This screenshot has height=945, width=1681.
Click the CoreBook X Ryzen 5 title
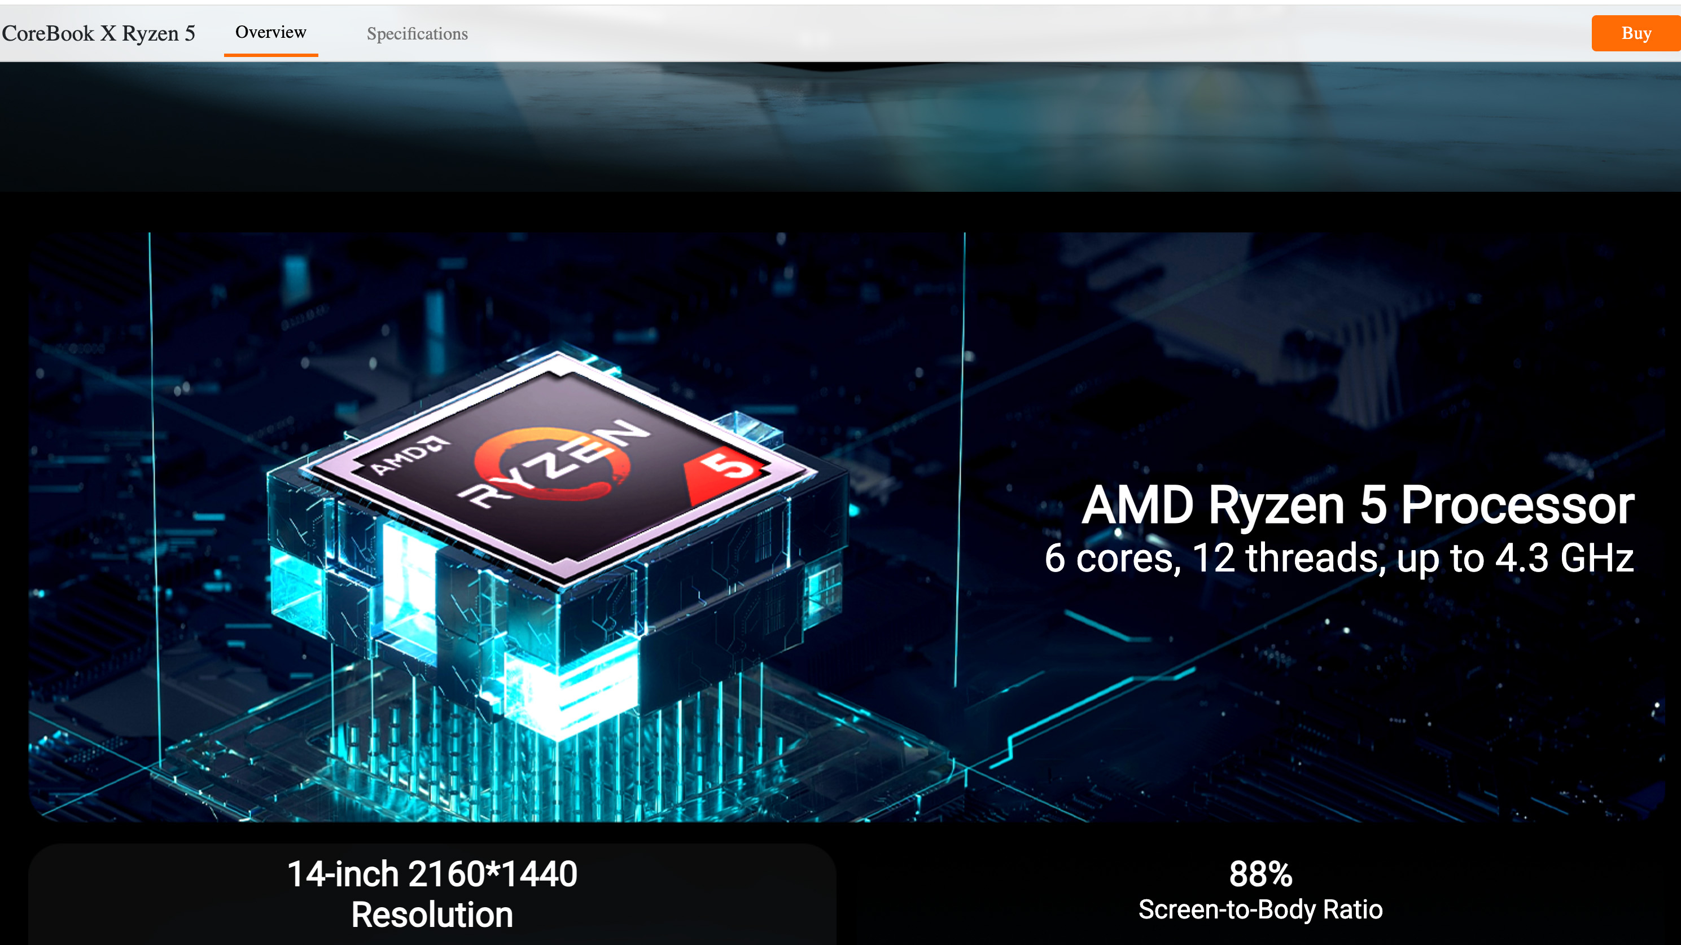click(99, 33)
